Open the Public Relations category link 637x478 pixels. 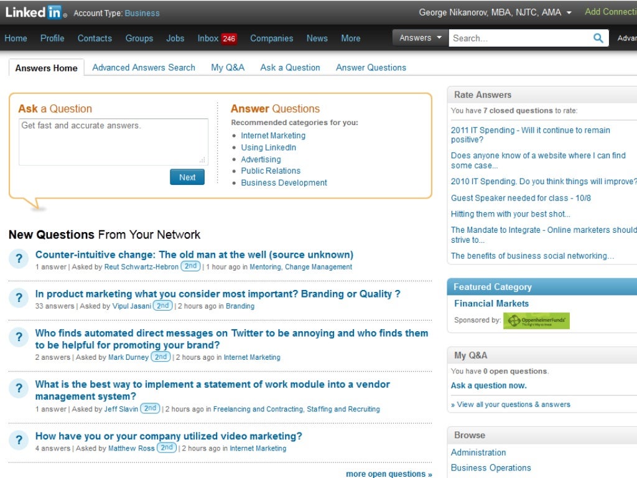pyautogui.click(x=271, y=171)
